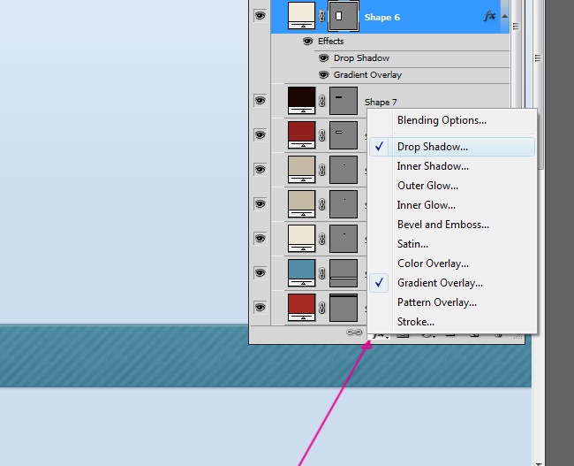Choose Color Overlay in the popup menu
Screen dimensions: 574x466
point(433,264)
